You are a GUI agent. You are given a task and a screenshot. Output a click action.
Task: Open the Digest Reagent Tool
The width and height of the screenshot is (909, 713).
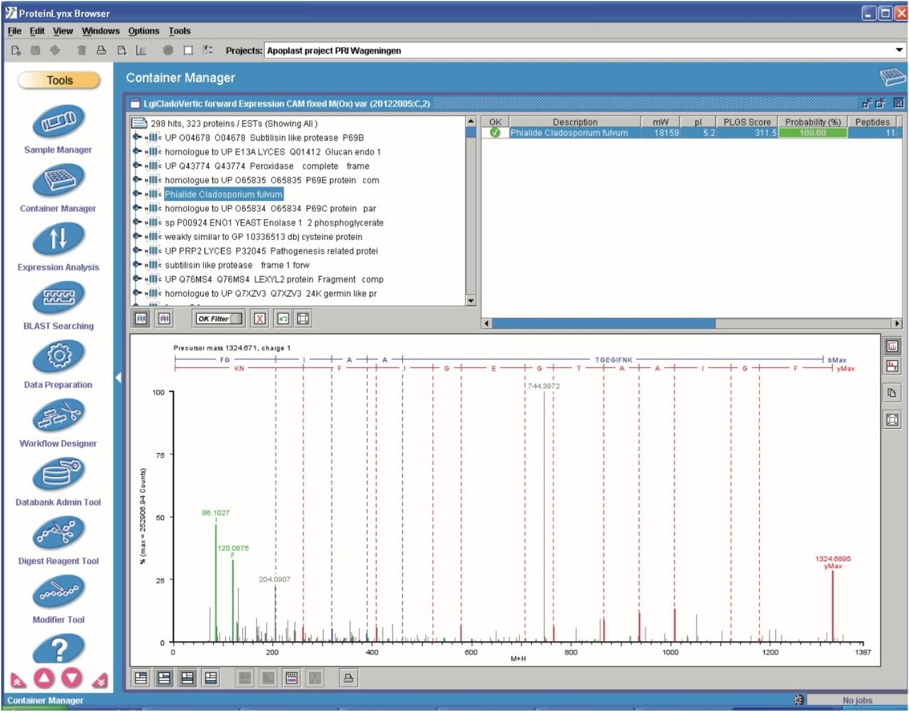point(58,533)
